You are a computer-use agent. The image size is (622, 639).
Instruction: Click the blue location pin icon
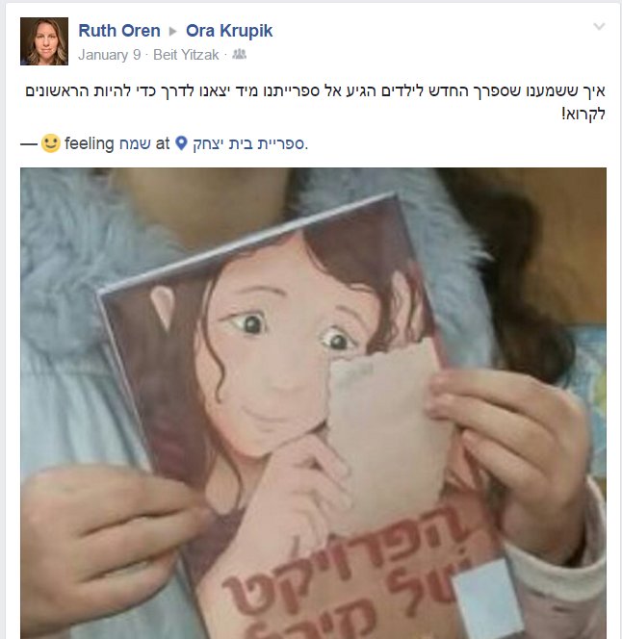click(x=181, y=143)
